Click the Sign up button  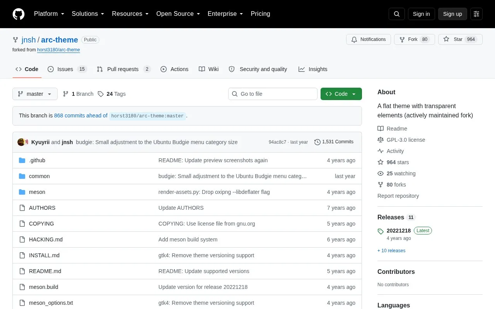tap(452, 14)
